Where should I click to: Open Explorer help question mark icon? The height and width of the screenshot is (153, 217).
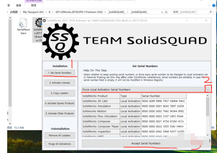214,6
